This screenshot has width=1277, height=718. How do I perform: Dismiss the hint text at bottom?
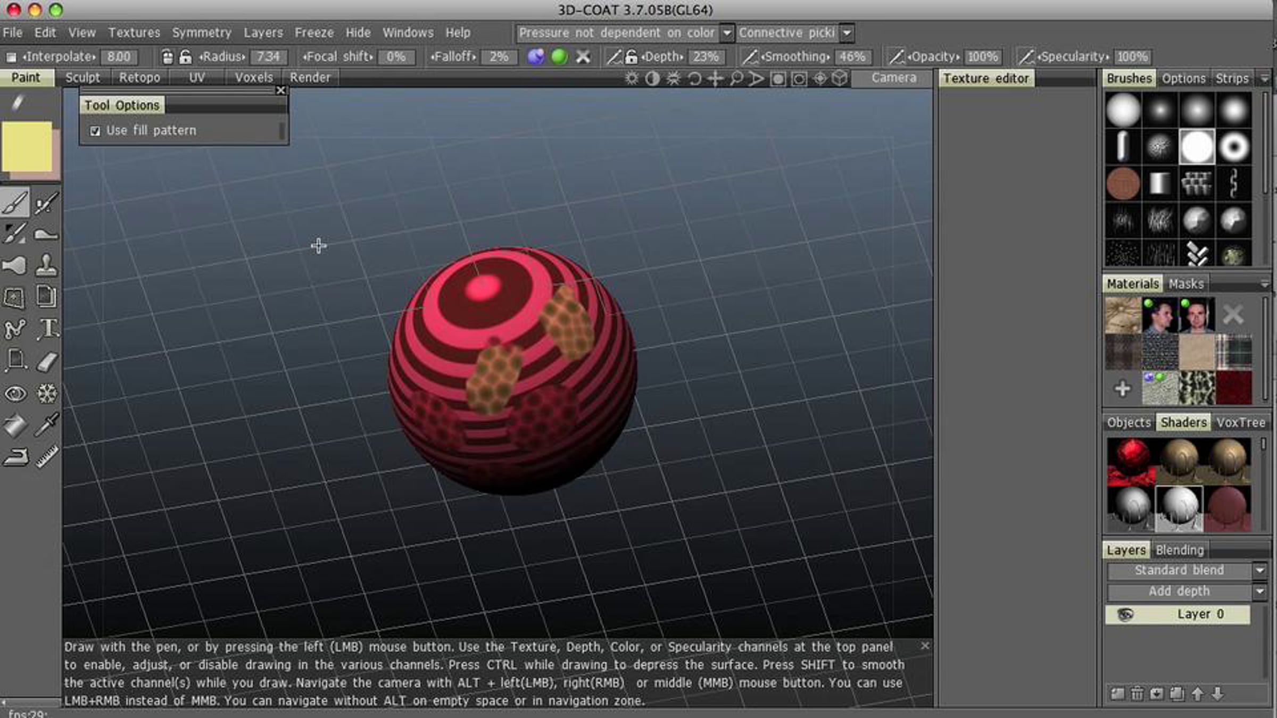[925, 646]
